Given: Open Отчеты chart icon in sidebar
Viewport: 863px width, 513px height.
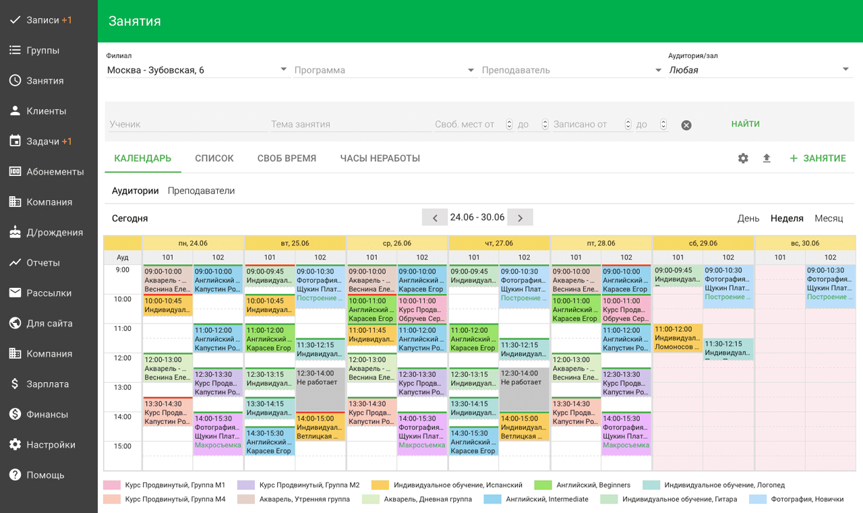Looking at the screenshot, I should pyautogui.click(x=15, y=263).
